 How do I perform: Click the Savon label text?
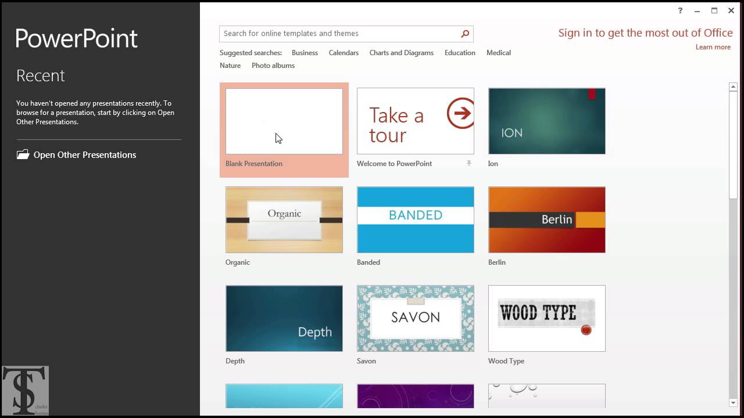click(x=366, y=361)
